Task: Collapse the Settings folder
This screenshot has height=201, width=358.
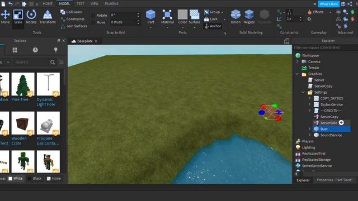Action: pyautogui.click(x=303, y=92)
